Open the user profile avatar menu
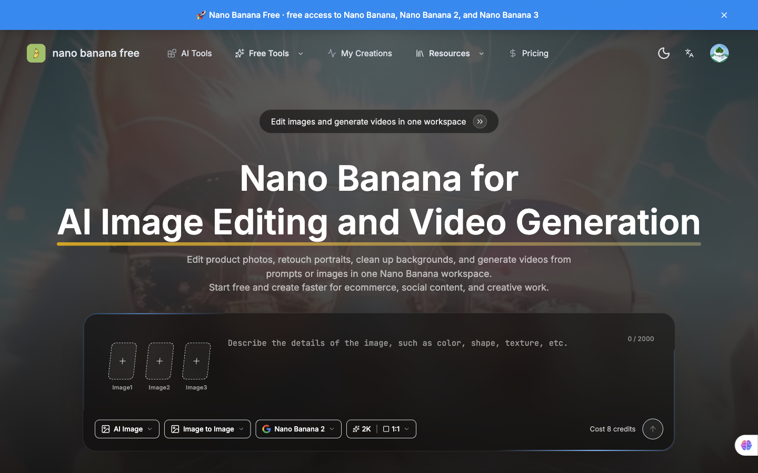This screenshot has height=473, width=758. click(x=719, y=53)
